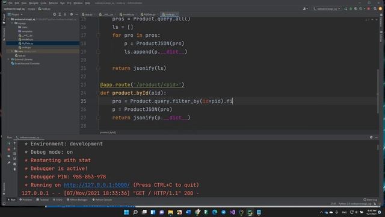
Task: Open the File menu
Action: [10, 3]
